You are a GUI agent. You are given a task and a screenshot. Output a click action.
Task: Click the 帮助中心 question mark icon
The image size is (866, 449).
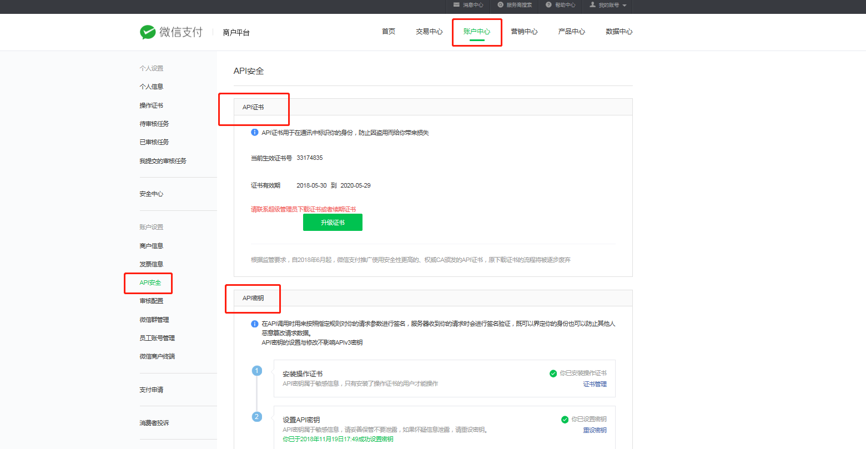coord(548,5)
